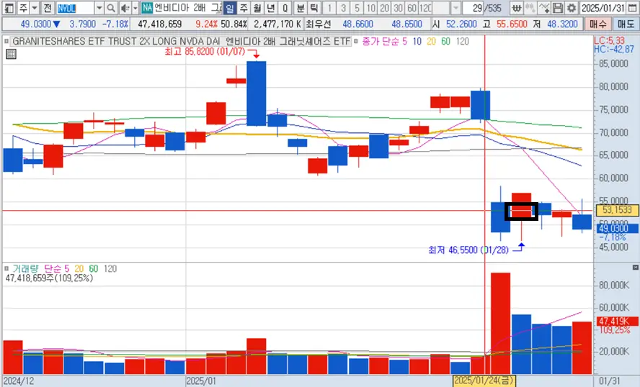Click the moving average 10 legend
Image resolution: width=640 pixels, height=387 pixels.
click(x=417, y=41)
